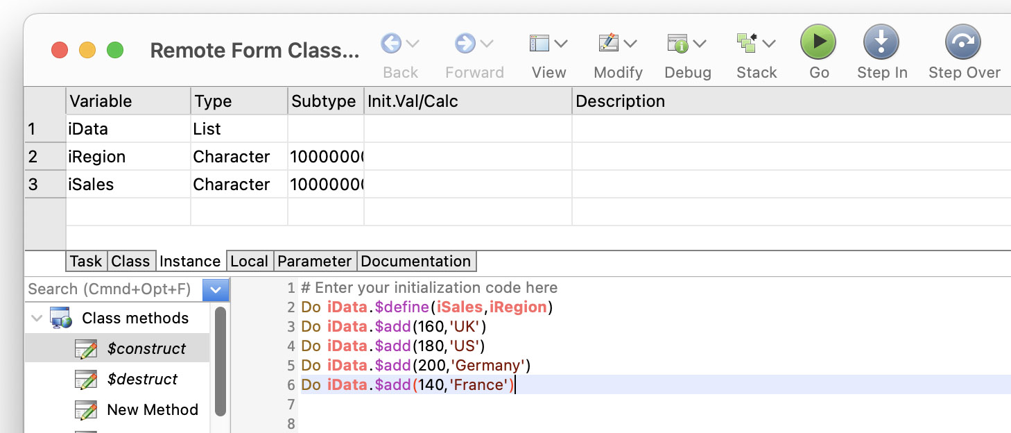This screenshot has width=1011, height=433.
Task: Open the Parameter variables tab
Action: point(315,262)
